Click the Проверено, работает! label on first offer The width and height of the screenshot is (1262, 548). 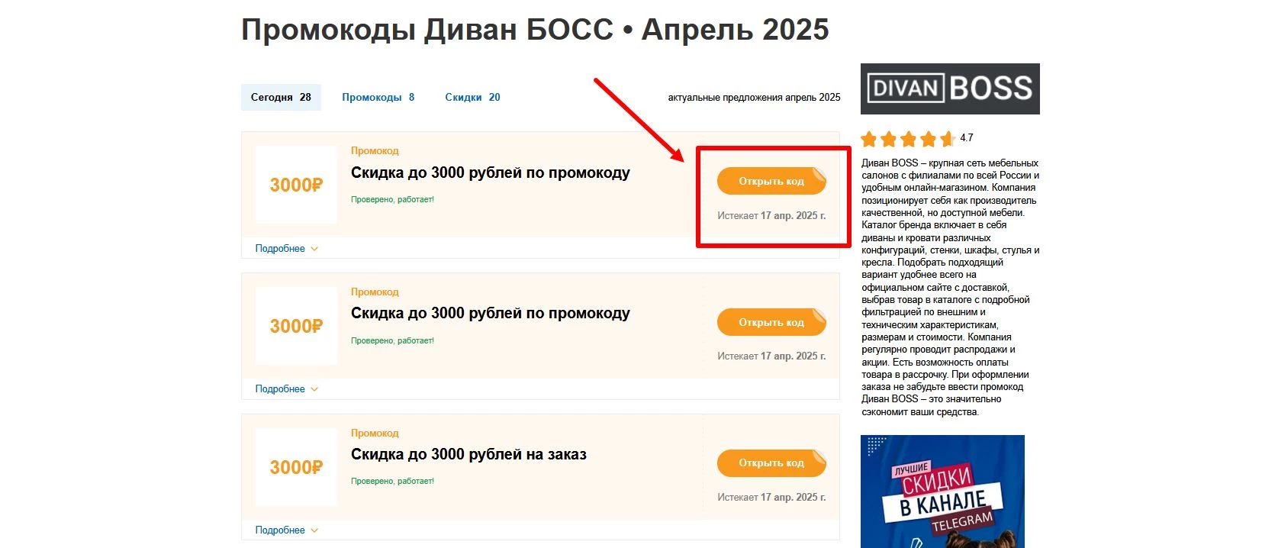392,198
